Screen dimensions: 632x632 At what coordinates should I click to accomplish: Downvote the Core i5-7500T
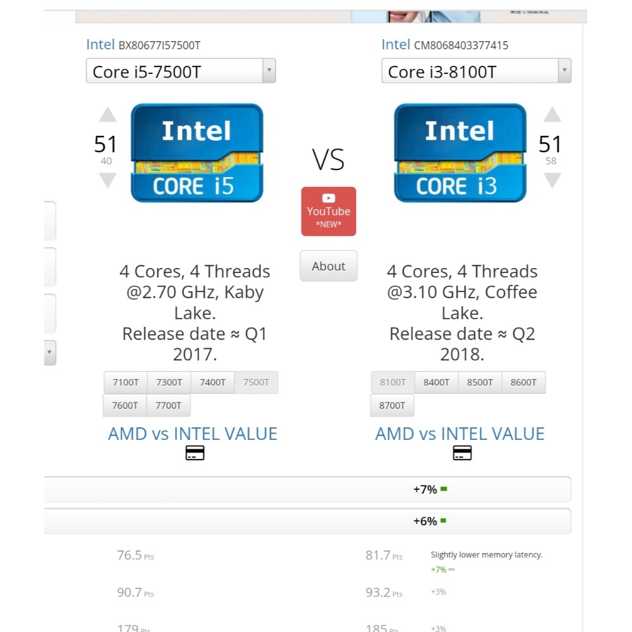coord(107,180)
